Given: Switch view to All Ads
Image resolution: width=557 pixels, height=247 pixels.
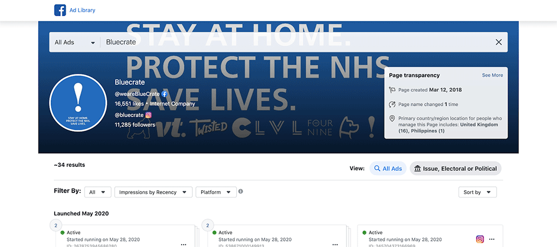Looking at the screenshot, I should (388, 169).
